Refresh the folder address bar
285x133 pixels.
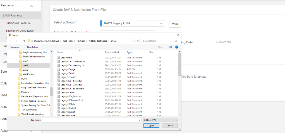138,41
